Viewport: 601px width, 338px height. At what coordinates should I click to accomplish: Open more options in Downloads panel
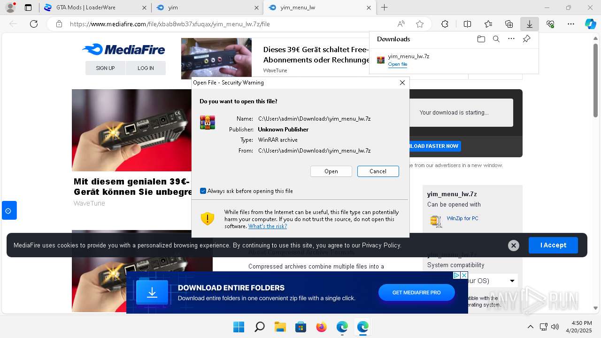(x=511, y=39)
